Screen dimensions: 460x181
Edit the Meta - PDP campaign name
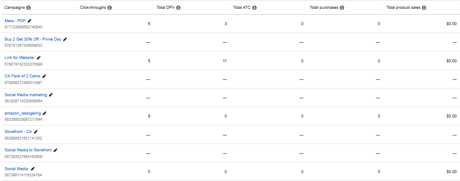[x=29, y=20]
